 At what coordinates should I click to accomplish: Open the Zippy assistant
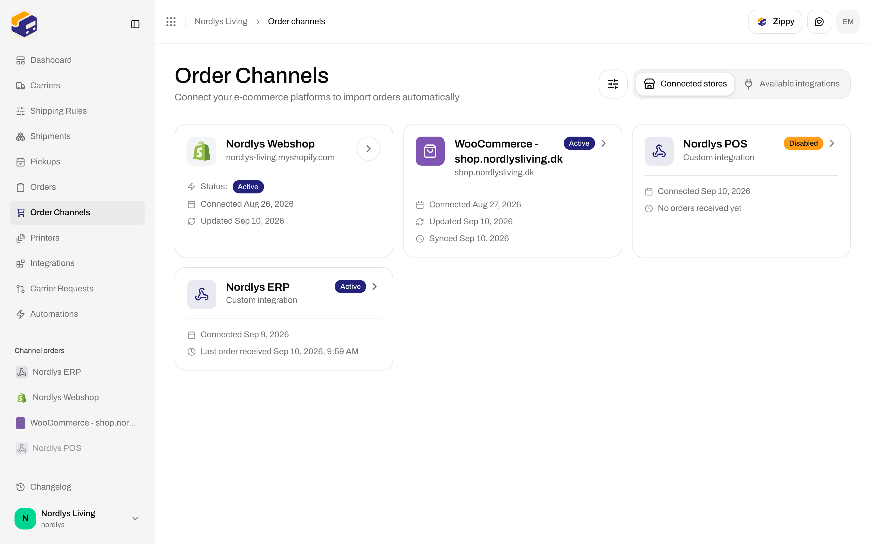click(x=775, y=21)
